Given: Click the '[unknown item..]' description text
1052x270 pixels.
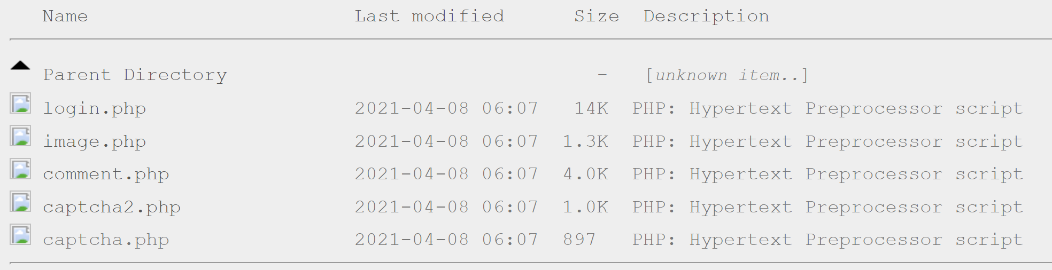Looking at the screenshot, I should point(727,75).
